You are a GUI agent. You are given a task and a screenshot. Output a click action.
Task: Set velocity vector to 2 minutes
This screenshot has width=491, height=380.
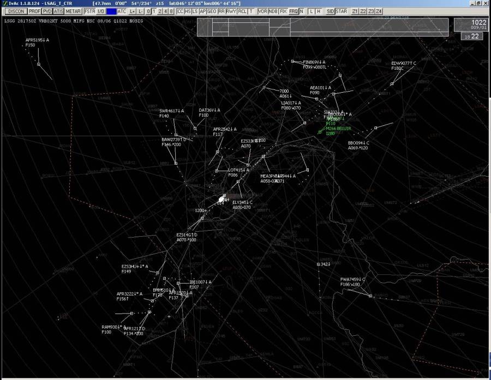(159, 11)
